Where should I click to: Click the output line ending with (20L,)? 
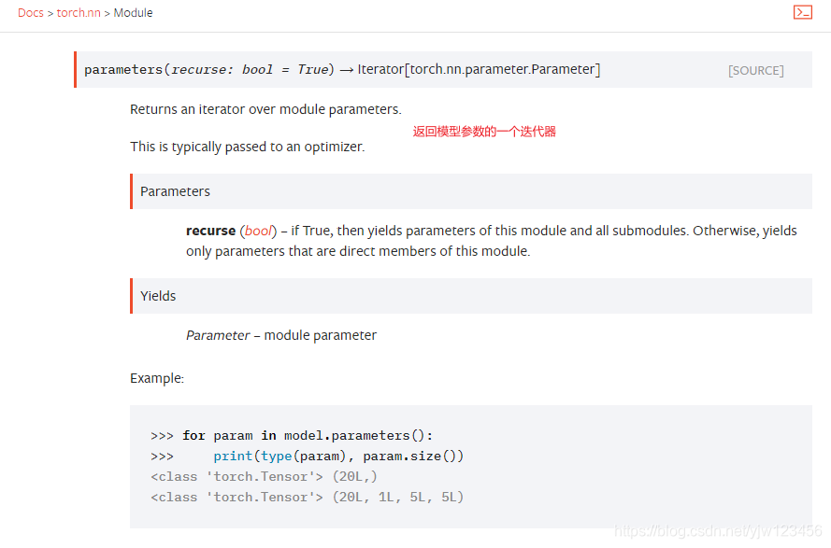(x=264, y=476)
